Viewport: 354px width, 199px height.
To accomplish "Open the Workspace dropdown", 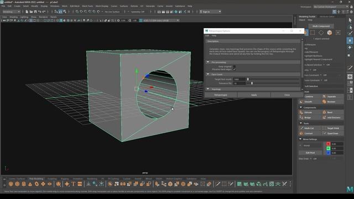I will 331,7.
